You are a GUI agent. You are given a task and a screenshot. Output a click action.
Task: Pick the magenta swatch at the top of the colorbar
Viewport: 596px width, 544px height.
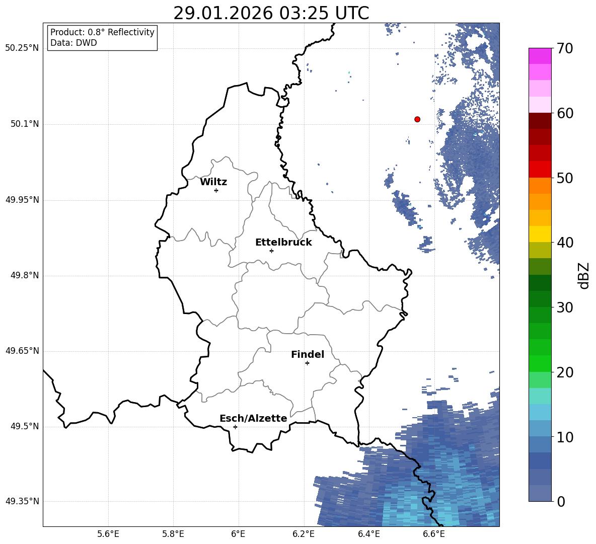(540, 56)
